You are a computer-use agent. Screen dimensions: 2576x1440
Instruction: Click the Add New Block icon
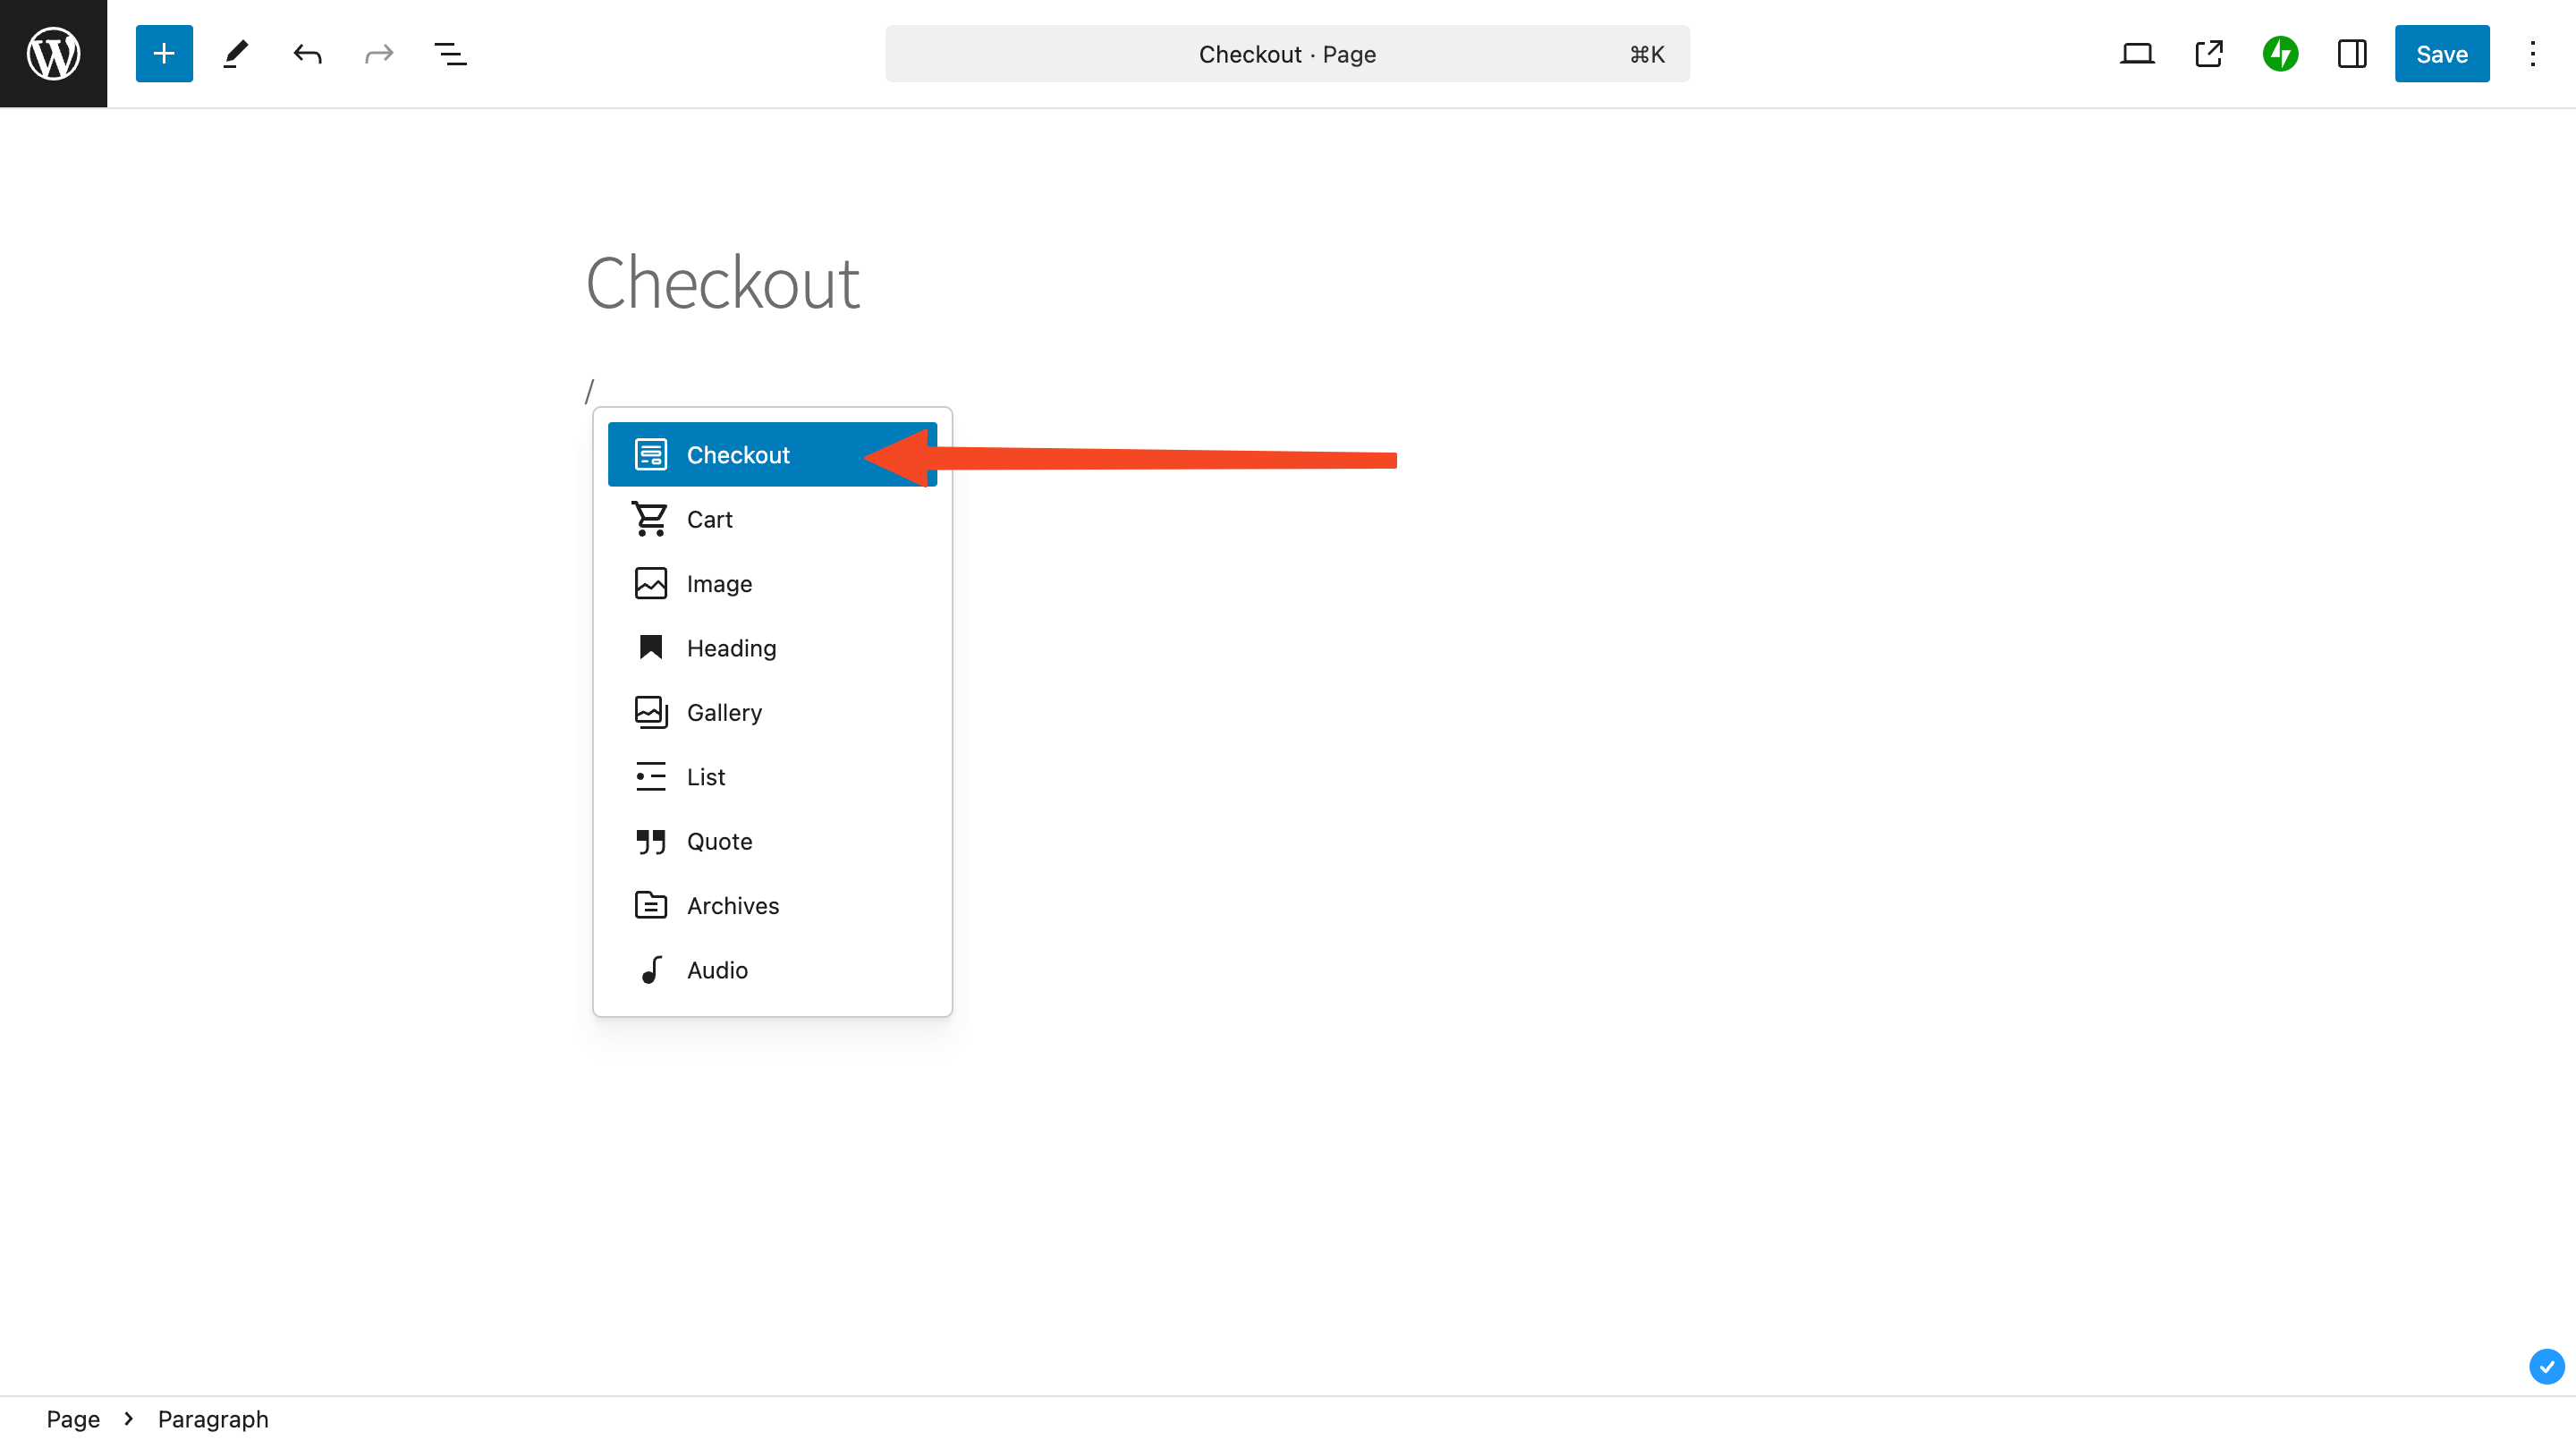pyautogui.click(x=163, y=53)
